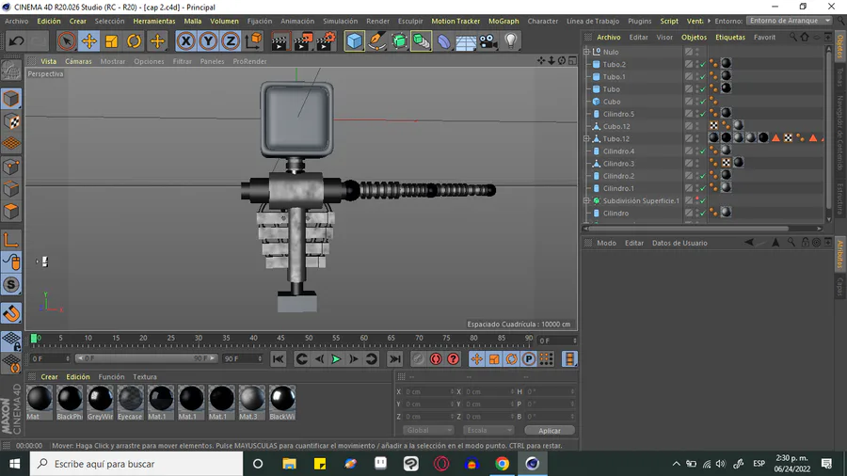Expand the Tubo.12 hierarchy
The height and width of the screenshot is (476, 847).
coord(586,139)
